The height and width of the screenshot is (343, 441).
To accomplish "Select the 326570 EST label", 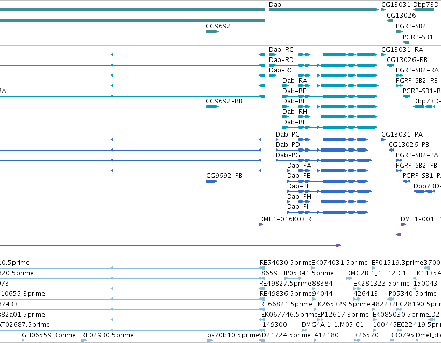I will (x=366, y=335).
